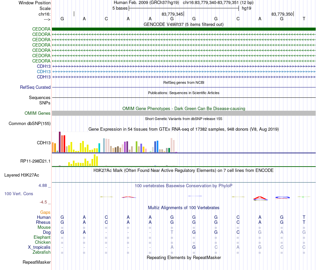Screen dimensions: 316x270
Task: Click the X_tropicalis alignment row label
Action: click(x=39, y=247)
